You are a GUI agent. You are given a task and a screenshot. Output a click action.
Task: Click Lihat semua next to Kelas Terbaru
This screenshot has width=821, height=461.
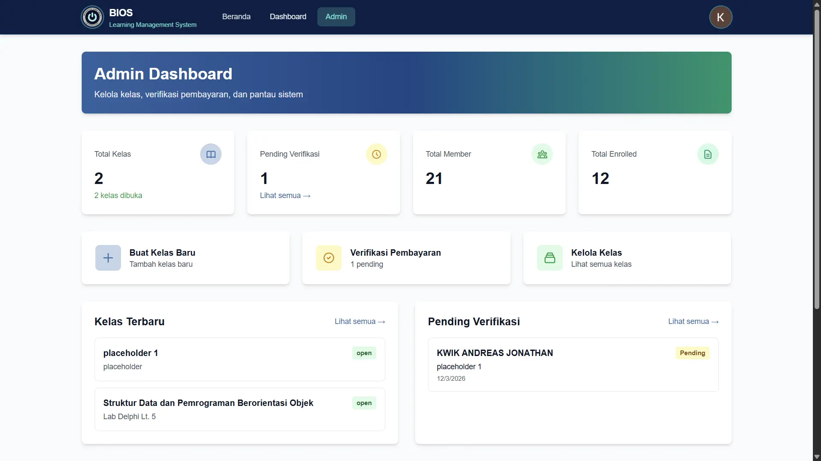360,321
